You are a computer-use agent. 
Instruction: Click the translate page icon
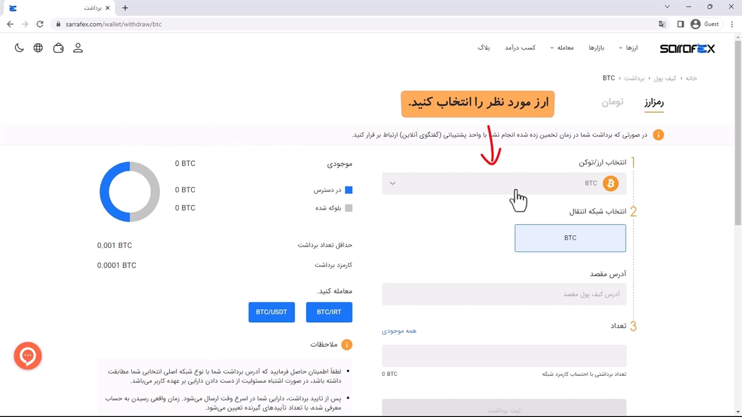pyautogui.click(x=662, y=24)
